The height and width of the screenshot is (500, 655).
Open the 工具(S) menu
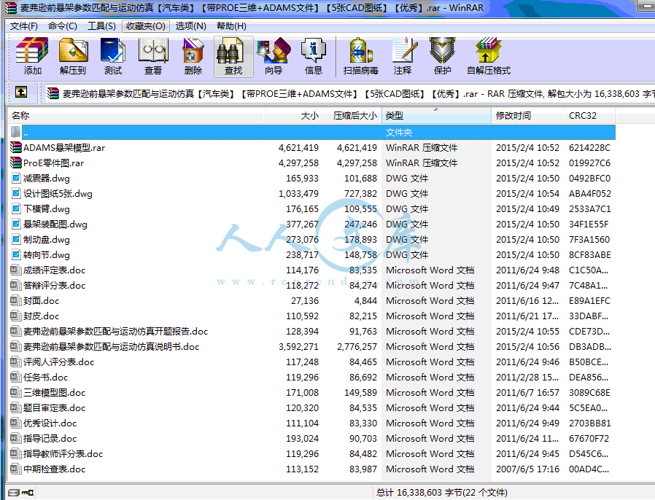pos(101,26)
